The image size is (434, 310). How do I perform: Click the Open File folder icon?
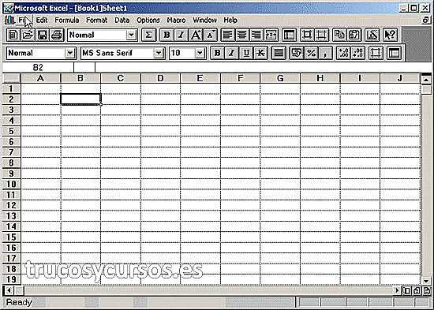(28, 35)
